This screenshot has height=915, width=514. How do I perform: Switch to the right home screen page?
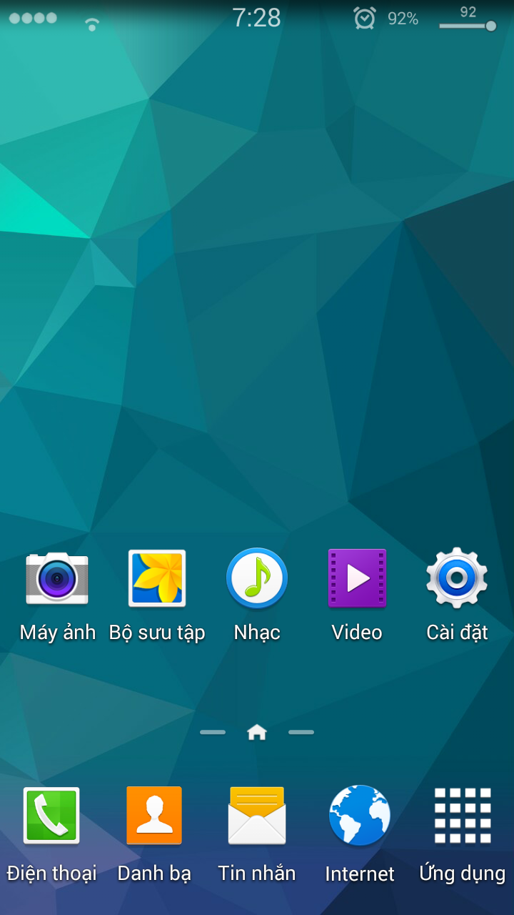pyautogui.click(x=301, y=732)
